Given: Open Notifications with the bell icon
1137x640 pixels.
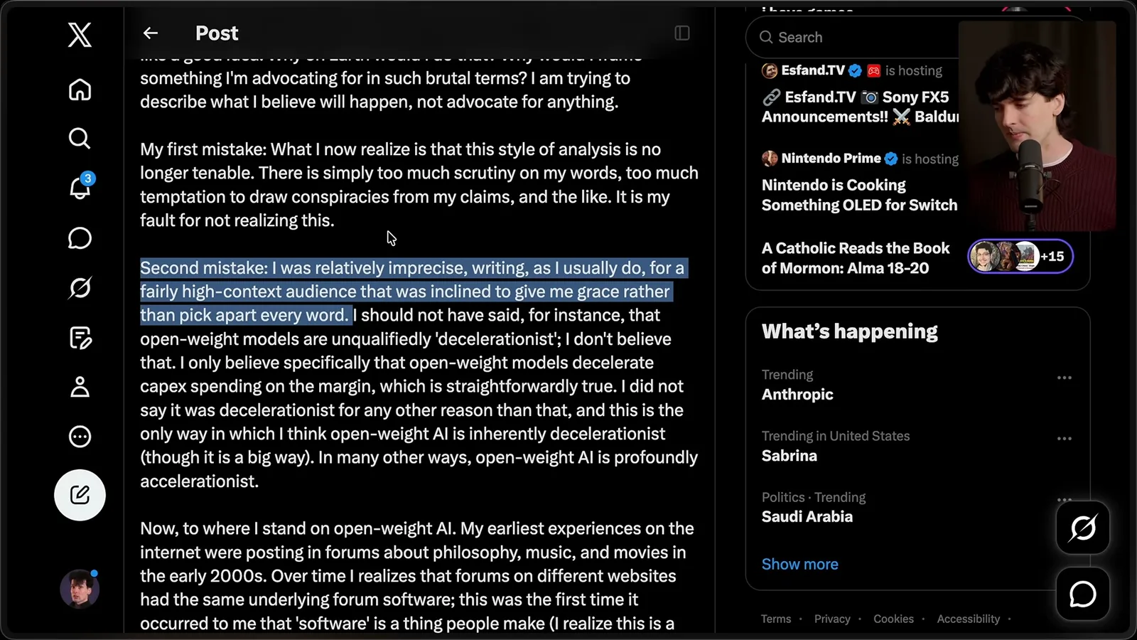Looking at the screenshot, I should click(80, 188).
